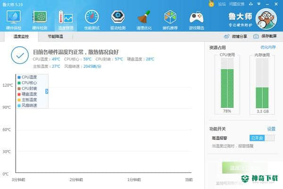Click the 微博分享 share icon
The width and height of the screenshot is (283, 189).
click(226, 36)
